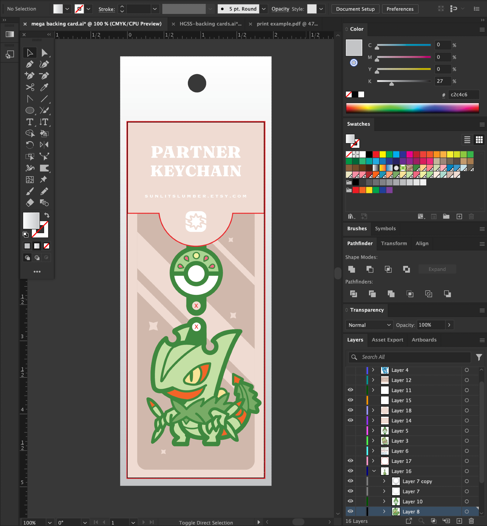
Task: Open the Preferences button
Action: [x=400, y=9]
